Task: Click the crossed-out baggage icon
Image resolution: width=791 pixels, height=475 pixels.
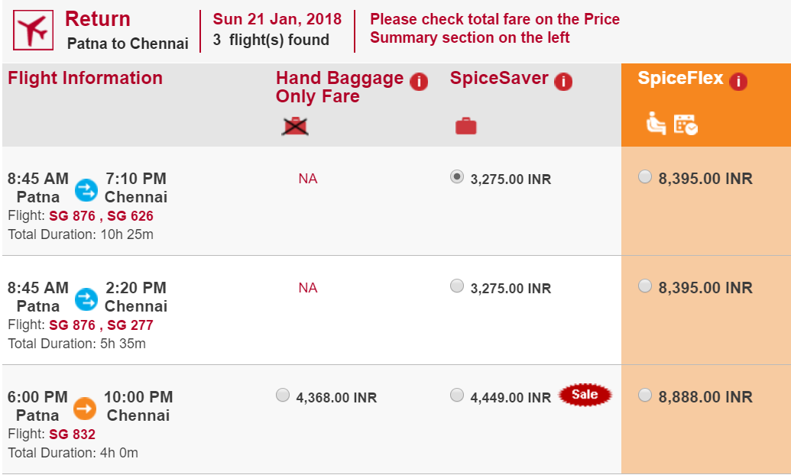Action: click(294, 124)
